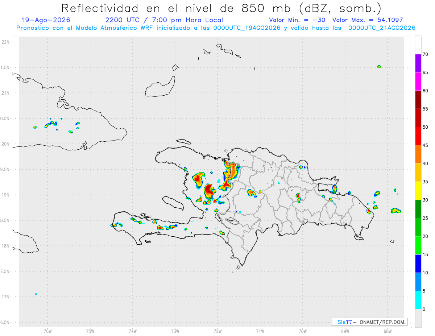Click the 'Valor Min. = -30' readout
The image size is (435, 336).
297,20
